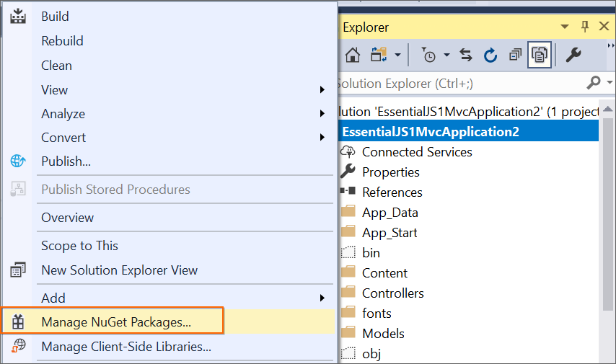This screenshot has width=616, height=364.
Task: Open the window position dropdown arrow
Action: [x=565, y=27]
